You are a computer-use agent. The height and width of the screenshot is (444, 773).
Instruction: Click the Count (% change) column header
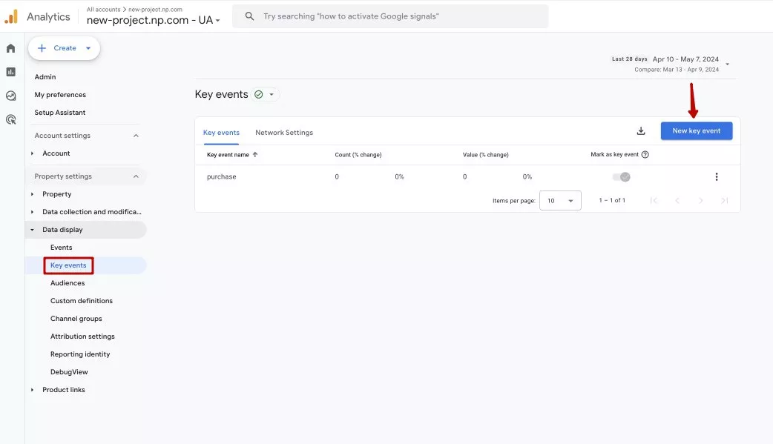pyautogui.click(x=358, y=155)
